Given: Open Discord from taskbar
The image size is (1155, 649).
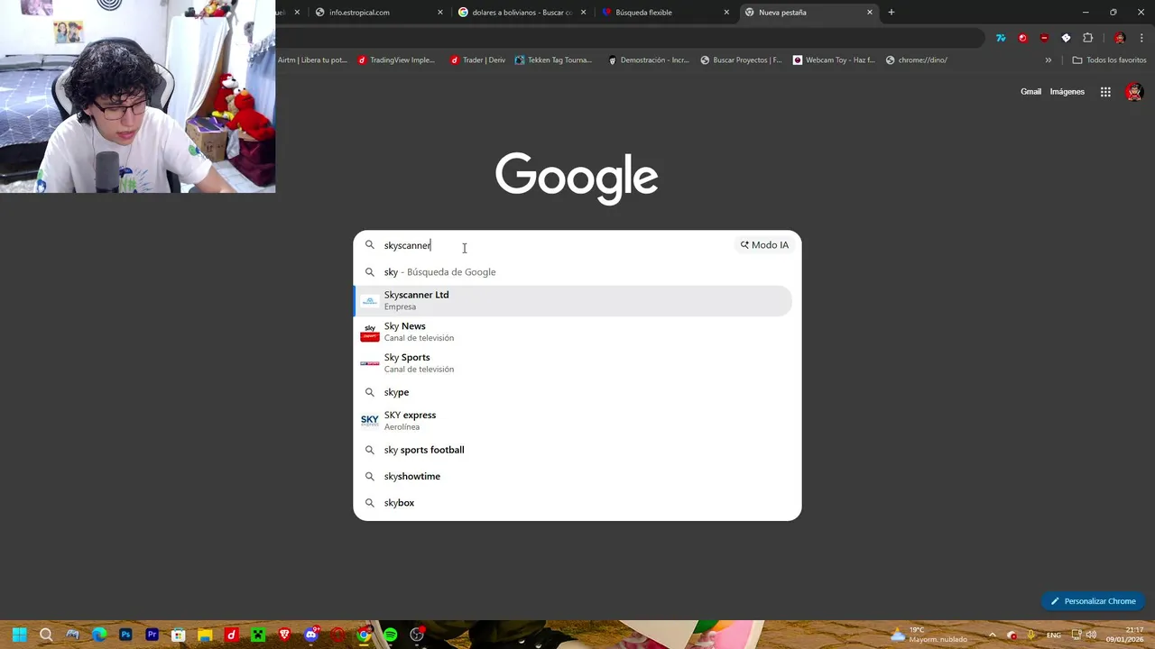Looking at the screenshot, I should [311, 635].
